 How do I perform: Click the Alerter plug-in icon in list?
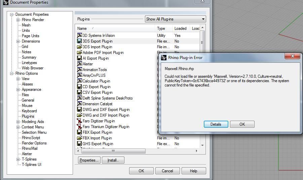(x=79, y=64)
